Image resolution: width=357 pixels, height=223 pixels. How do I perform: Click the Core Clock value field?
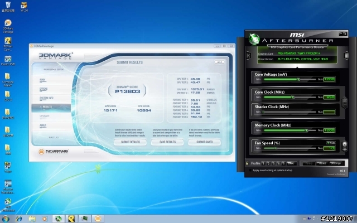click(x=329, y=97)
